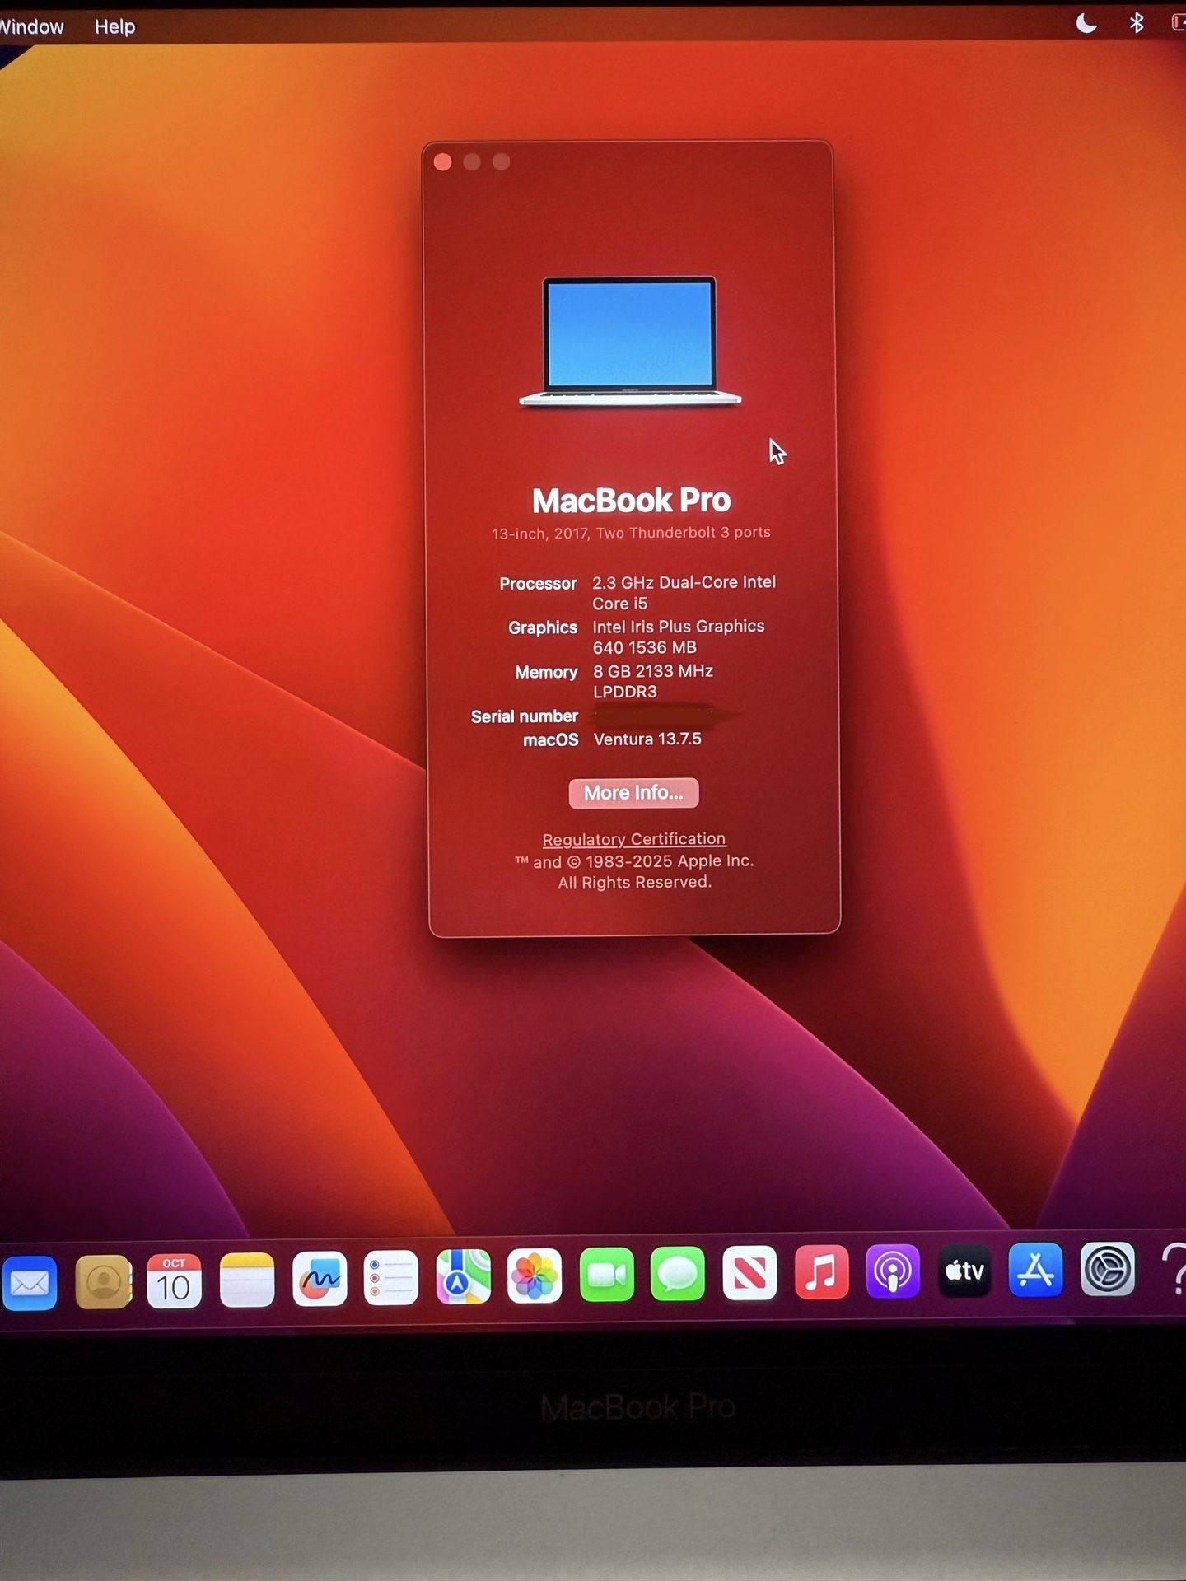
Task: Open the App Store from the Dock
Action: [x=1036, y=1271]
